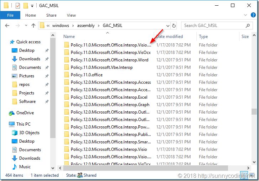Open the Software pinned folder

(x=27, y=102)
